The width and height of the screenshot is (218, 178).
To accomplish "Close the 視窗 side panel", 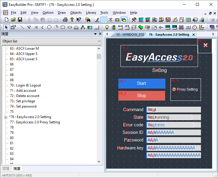I will click(100, 34).
